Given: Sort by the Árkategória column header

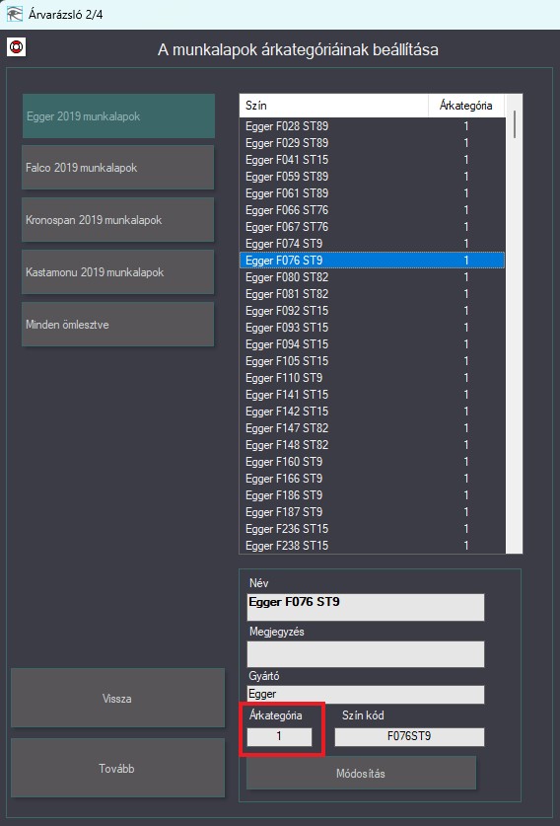Looking at the screenshot, I should [465, 106].
